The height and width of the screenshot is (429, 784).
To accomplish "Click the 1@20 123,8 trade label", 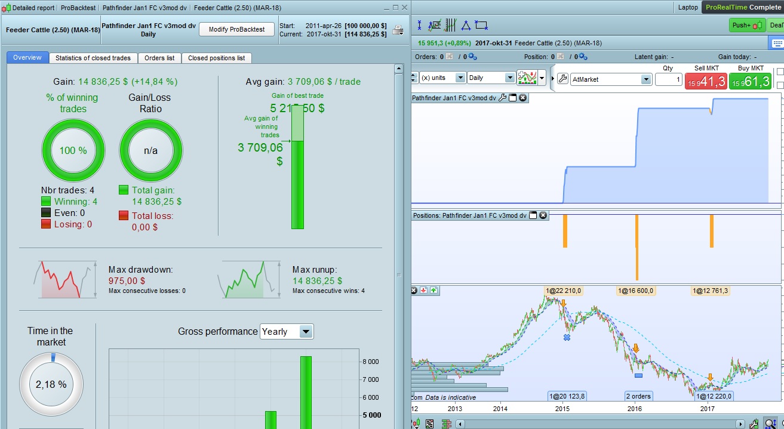I will [x=567, y=396].
